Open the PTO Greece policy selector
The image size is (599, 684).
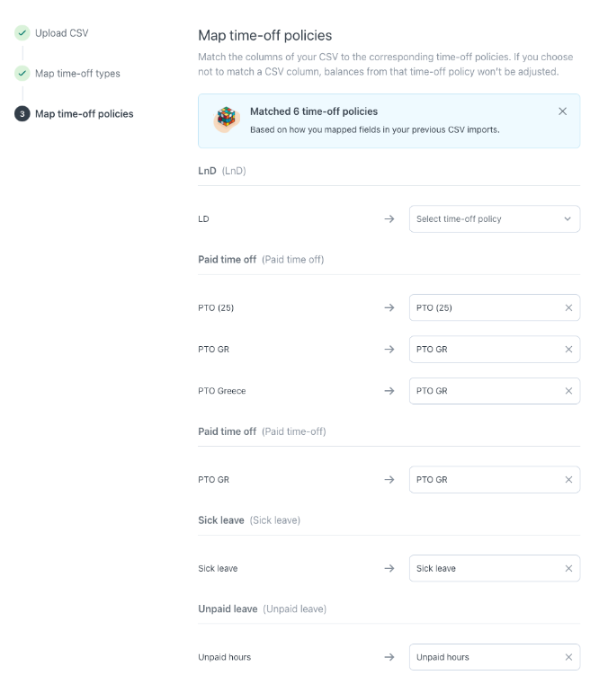(494, 391)
